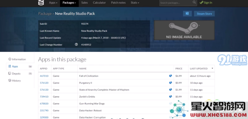Expand the Stats dropdown menu
248x119 pixels.
coord(135,3)
